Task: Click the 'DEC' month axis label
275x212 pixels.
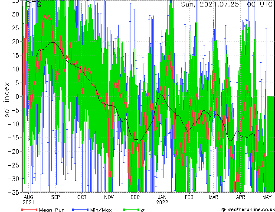Action: [x=135, y=197]
